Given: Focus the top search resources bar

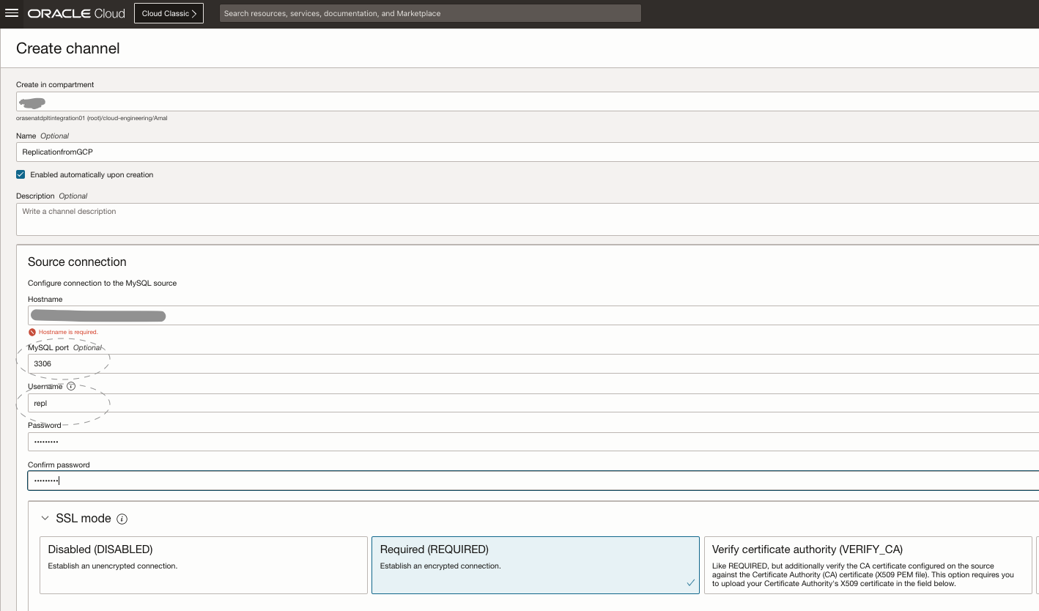Looking at the screenshot, I should click(430, 13).
